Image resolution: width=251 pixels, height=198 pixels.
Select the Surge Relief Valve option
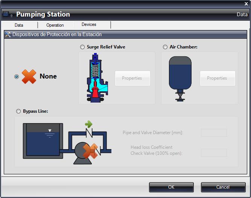[82, 47]
